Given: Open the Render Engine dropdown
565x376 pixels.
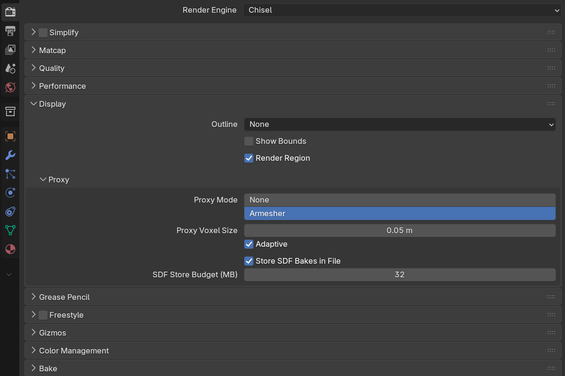Looking at the screenshot, I should coord(402,10).
